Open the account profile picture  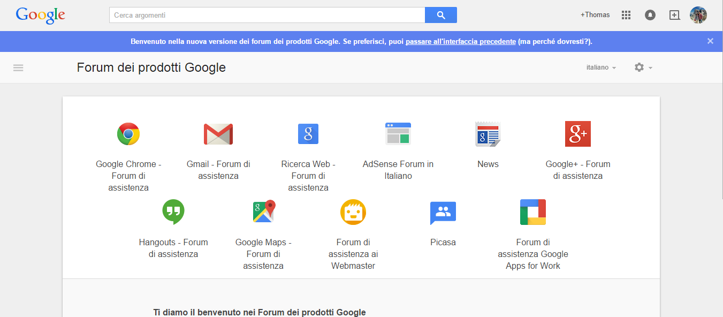pos(698,15)
